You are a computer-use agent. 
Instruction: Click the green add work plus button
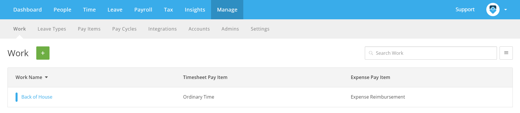[x=43, y=53]
